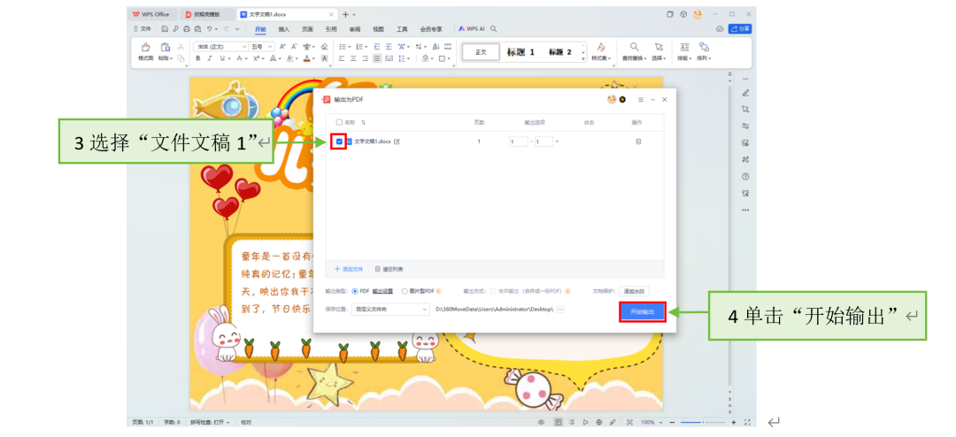
Task: Click the undo arrow icon
Action: coord(209,28)
